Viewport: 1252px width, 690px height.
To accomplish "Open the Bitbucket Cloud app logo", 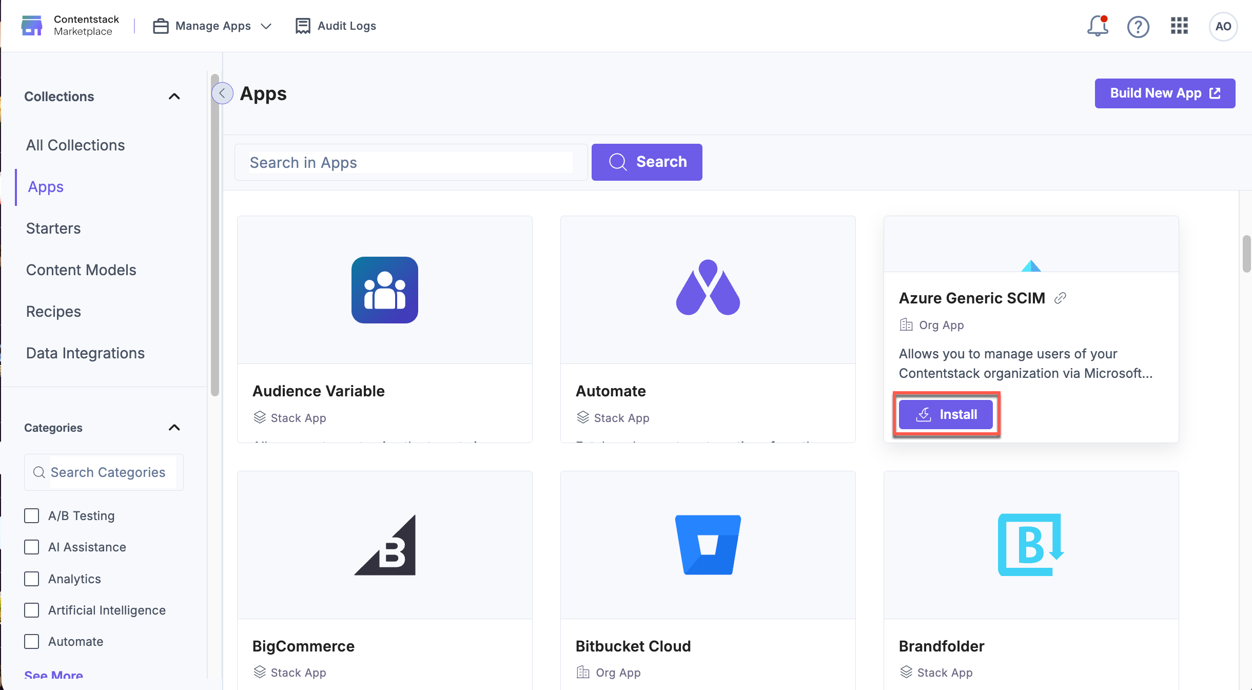I will point(708,545).
